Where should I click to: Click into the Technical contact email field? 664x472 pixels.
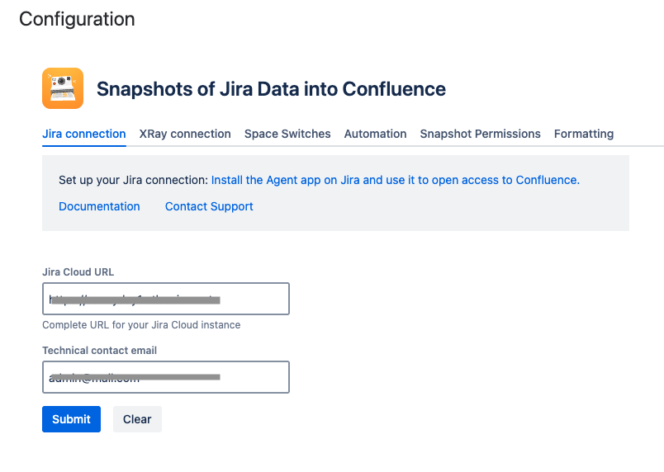point(165,377)
